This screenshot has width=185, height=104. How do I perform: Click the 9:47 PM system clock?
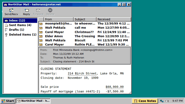177,101
